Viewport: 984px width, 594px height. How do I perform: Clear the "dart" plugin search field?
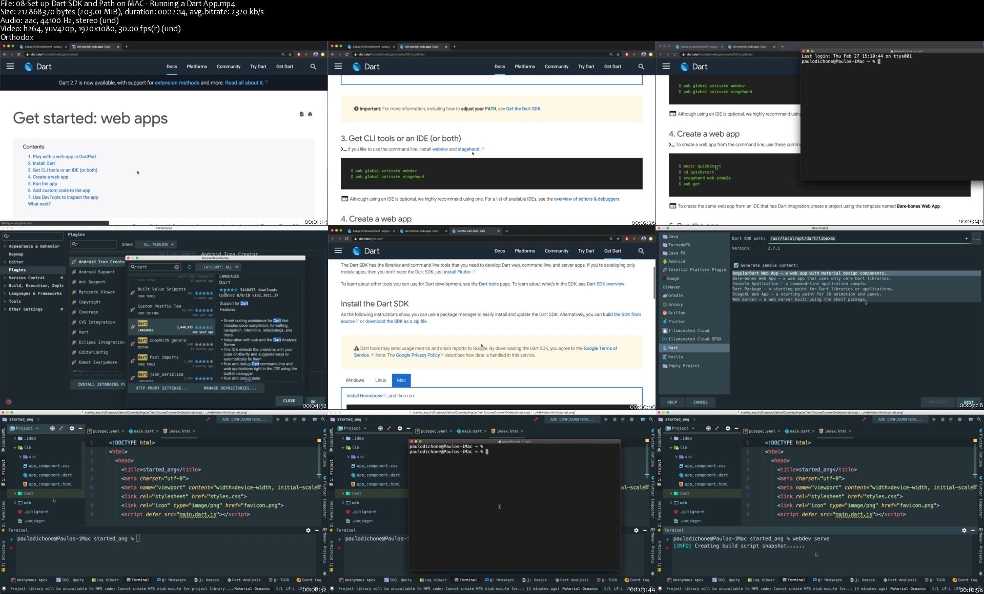point(177,267)
